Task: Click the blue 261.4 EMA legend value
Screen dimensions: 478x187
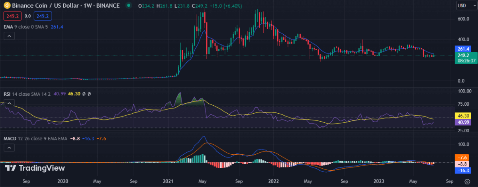Action: 57,27
